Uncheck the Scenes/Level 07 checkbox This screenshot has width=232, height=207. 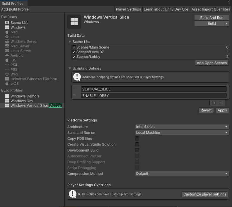(74, 52)
